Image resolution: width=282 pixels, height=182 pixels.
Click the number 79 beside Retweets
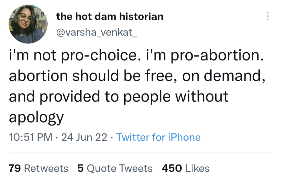15,168
